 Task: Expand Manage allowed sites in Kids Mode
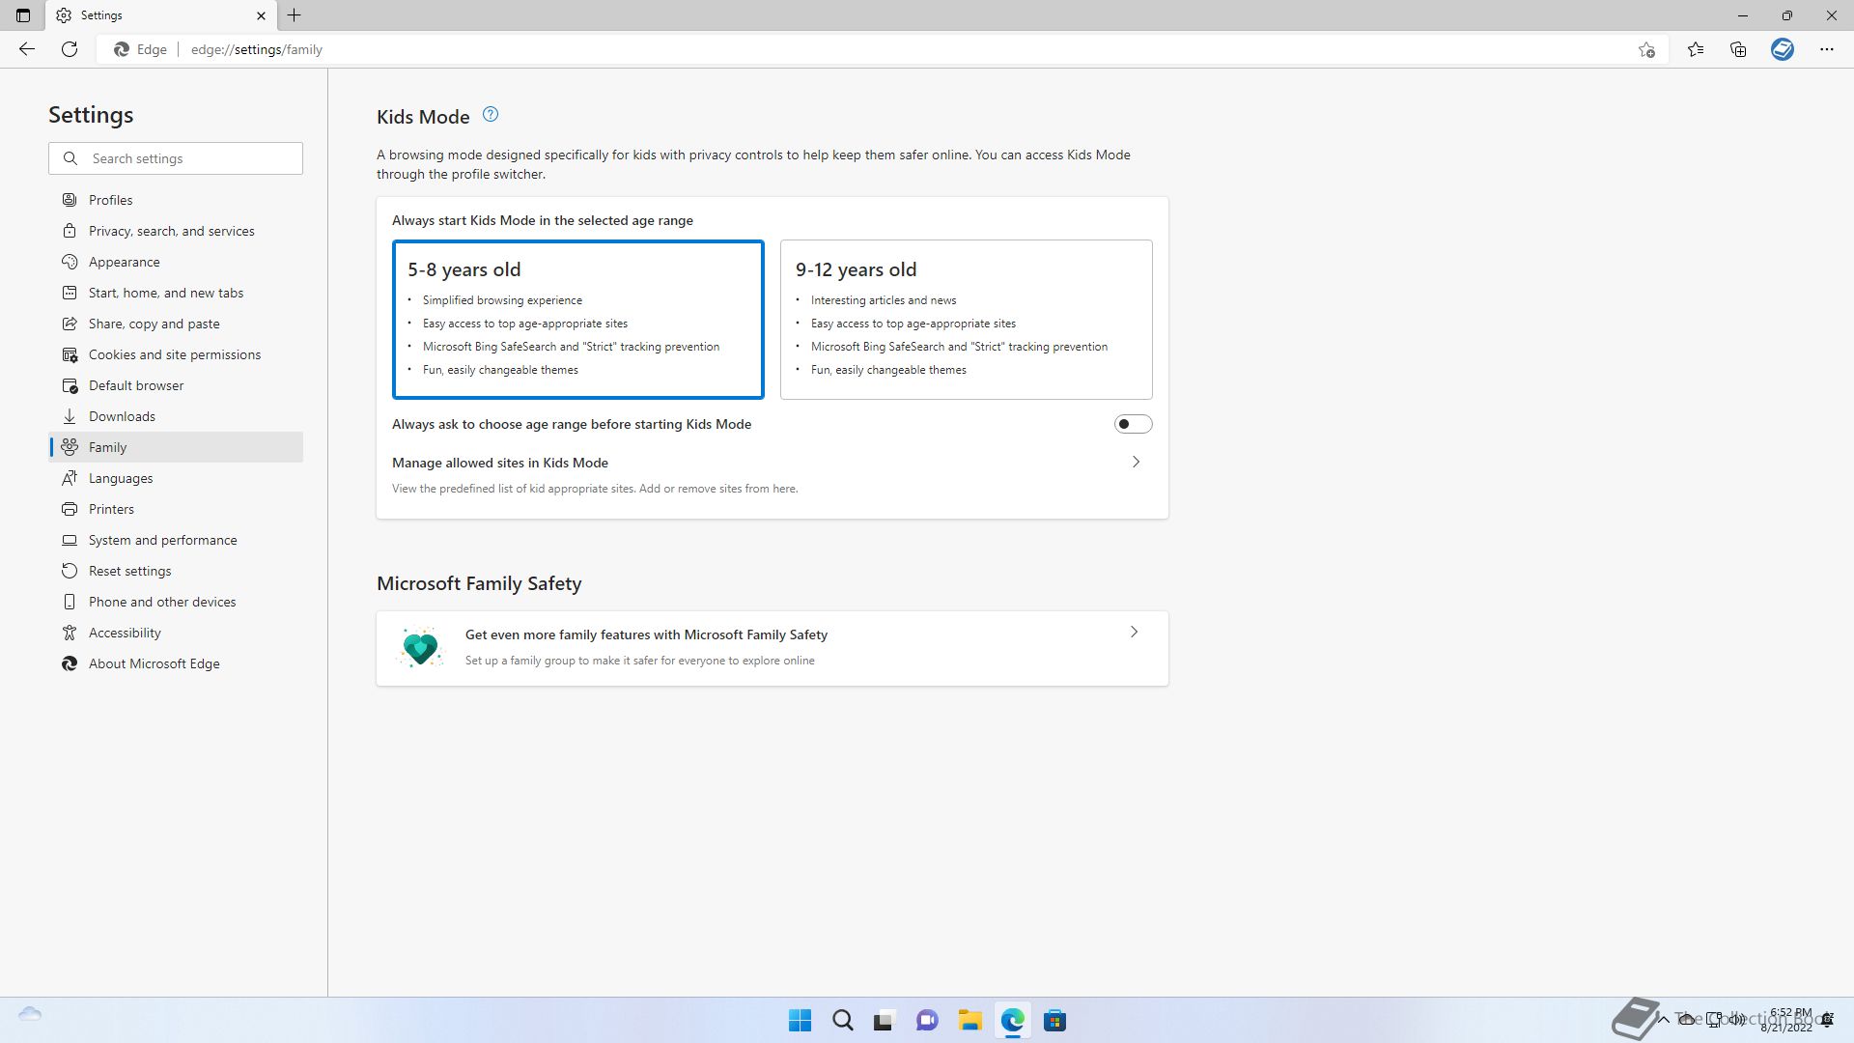pyautogui.click(x=1136, y=463)
